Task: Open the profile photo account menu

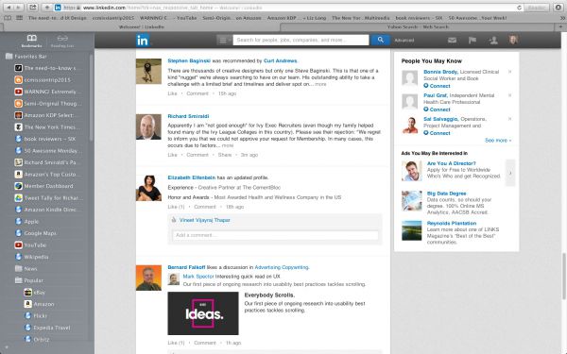Action: [x=513, y=40]
